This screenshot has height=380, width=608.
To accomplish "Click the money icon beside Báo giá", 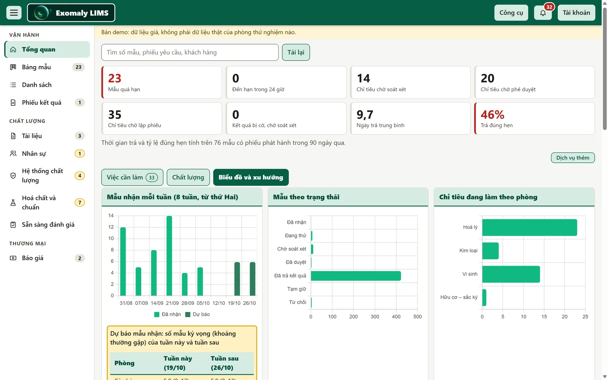I will pos(13,258).
